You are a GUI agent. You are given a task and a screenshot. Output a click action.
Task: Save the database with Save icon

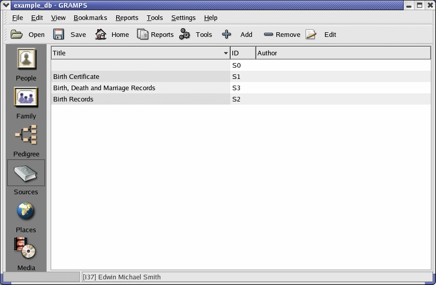tap(59, 34)
